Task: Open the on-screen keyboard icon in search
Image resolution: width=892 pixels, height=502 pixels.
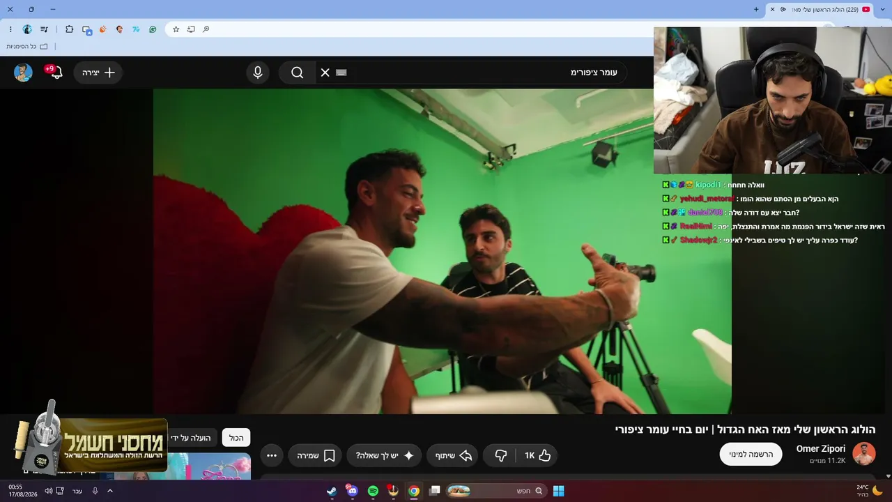Action: (x=341, y=73)
